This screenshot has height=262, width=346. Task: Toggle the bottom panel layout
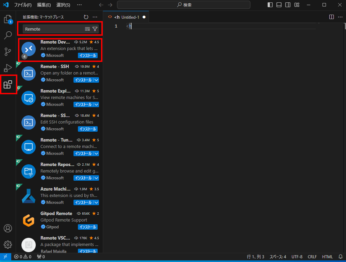[x=279, y=5]
